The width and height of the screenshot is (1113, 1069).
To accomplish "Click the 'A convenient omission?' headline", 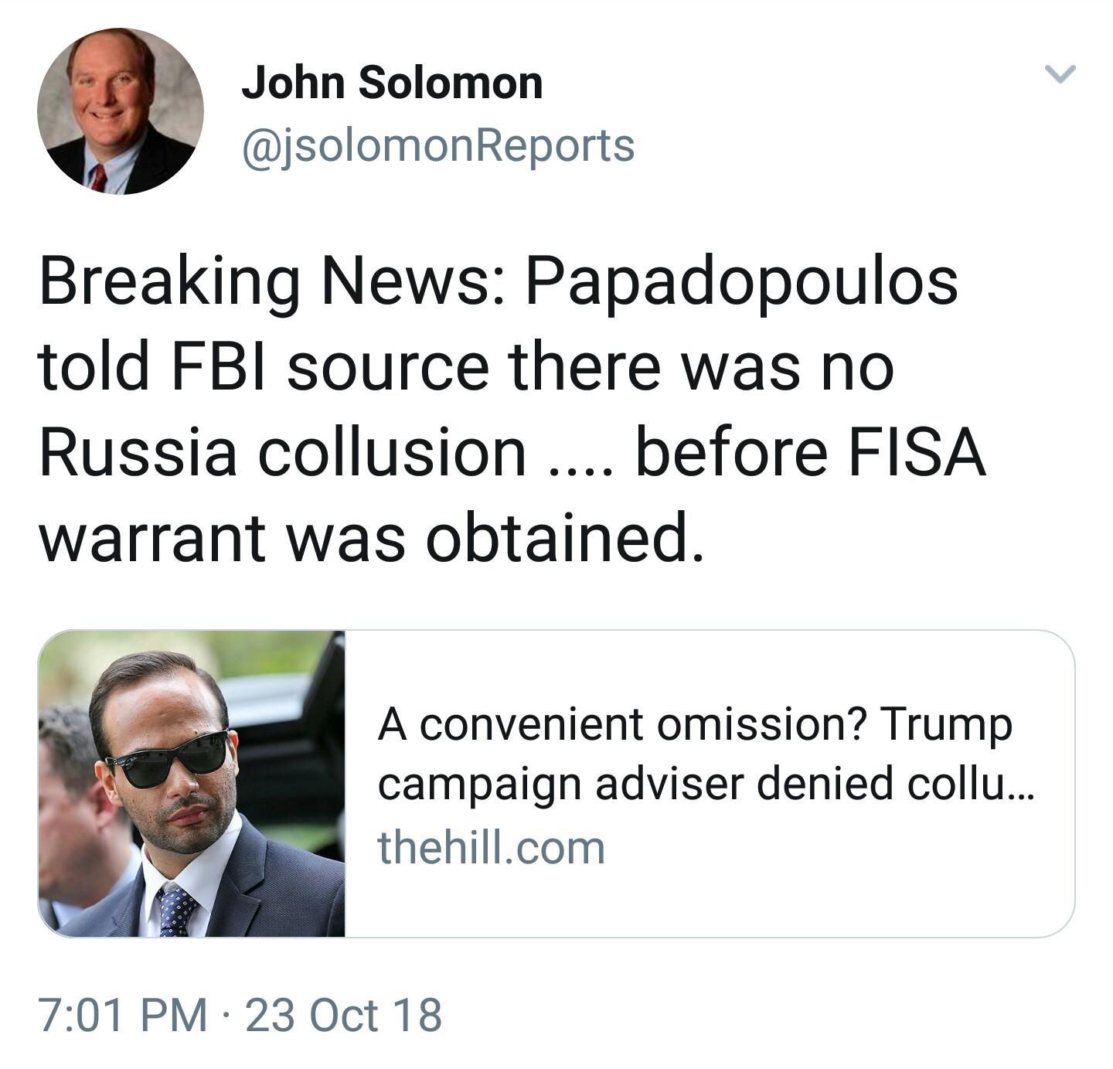I will coord(618,725).
